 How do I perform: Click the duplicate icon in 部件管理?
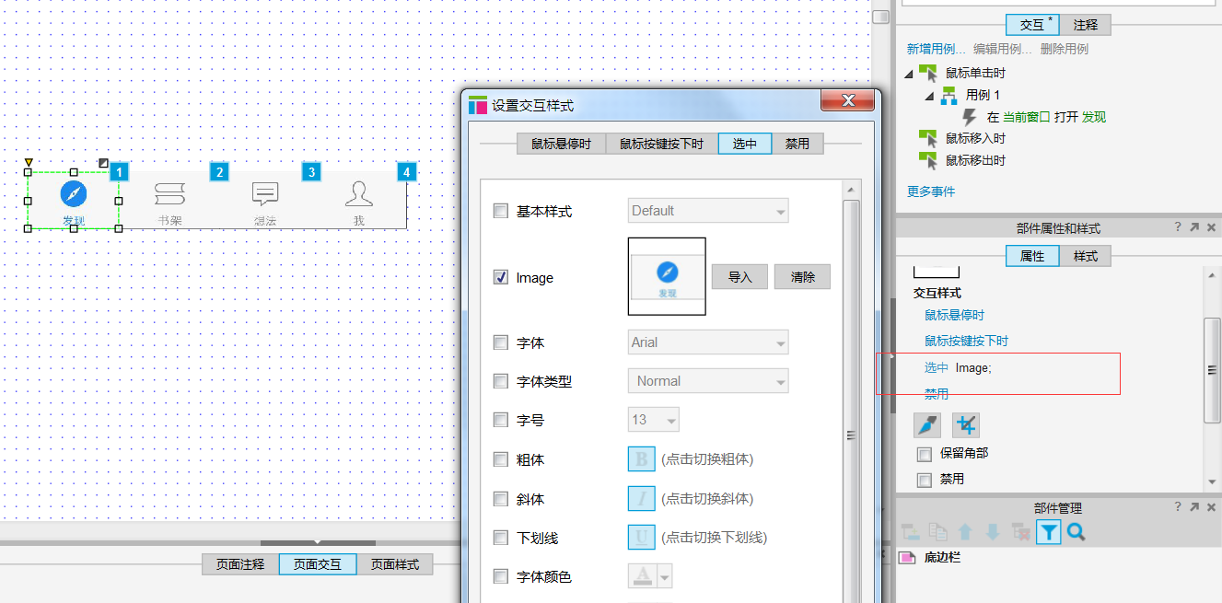point(937,531)
